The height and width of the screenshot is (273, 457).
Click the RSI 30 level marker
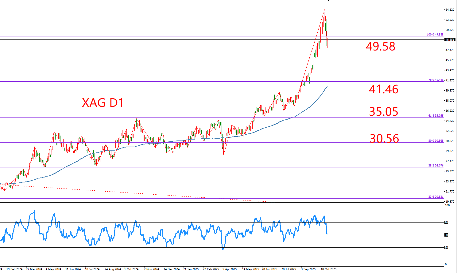pyautogui.click(x=446, y=247)
